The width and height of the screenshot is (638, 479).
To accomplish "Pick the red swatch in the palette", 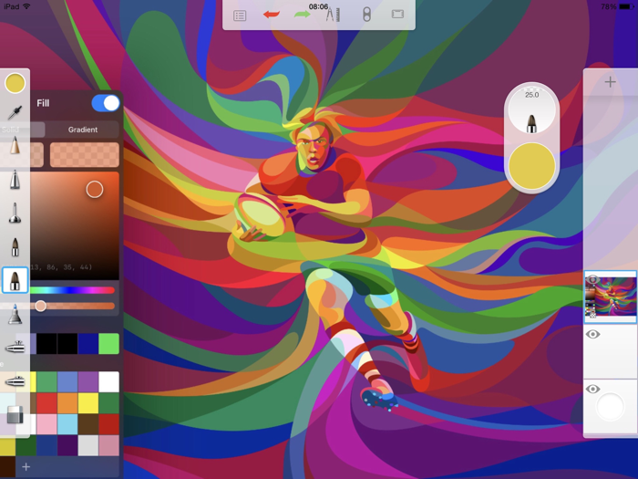I will click(46, 403).
